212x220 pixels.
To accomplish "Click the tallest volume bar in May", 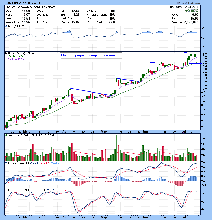I will (116, 148).
